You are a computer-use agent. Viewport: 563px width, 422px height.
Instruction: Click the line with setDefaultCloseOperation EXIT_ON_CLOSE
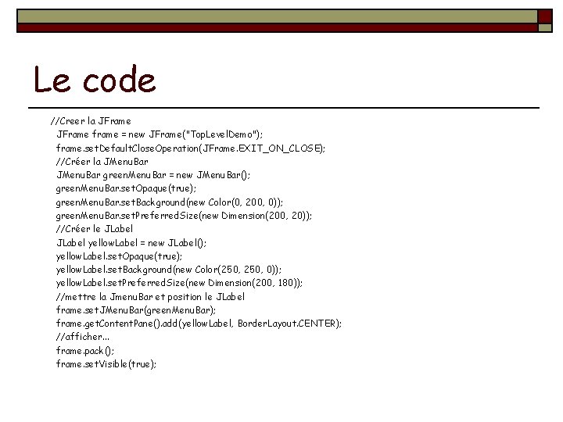pyautogui.click(x=191, y=148)
